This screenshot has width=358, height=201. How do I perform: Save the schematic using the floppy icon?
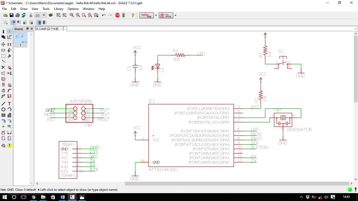(11, 15)
